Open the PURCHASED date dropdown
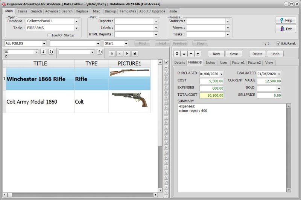 coord(221,74)
